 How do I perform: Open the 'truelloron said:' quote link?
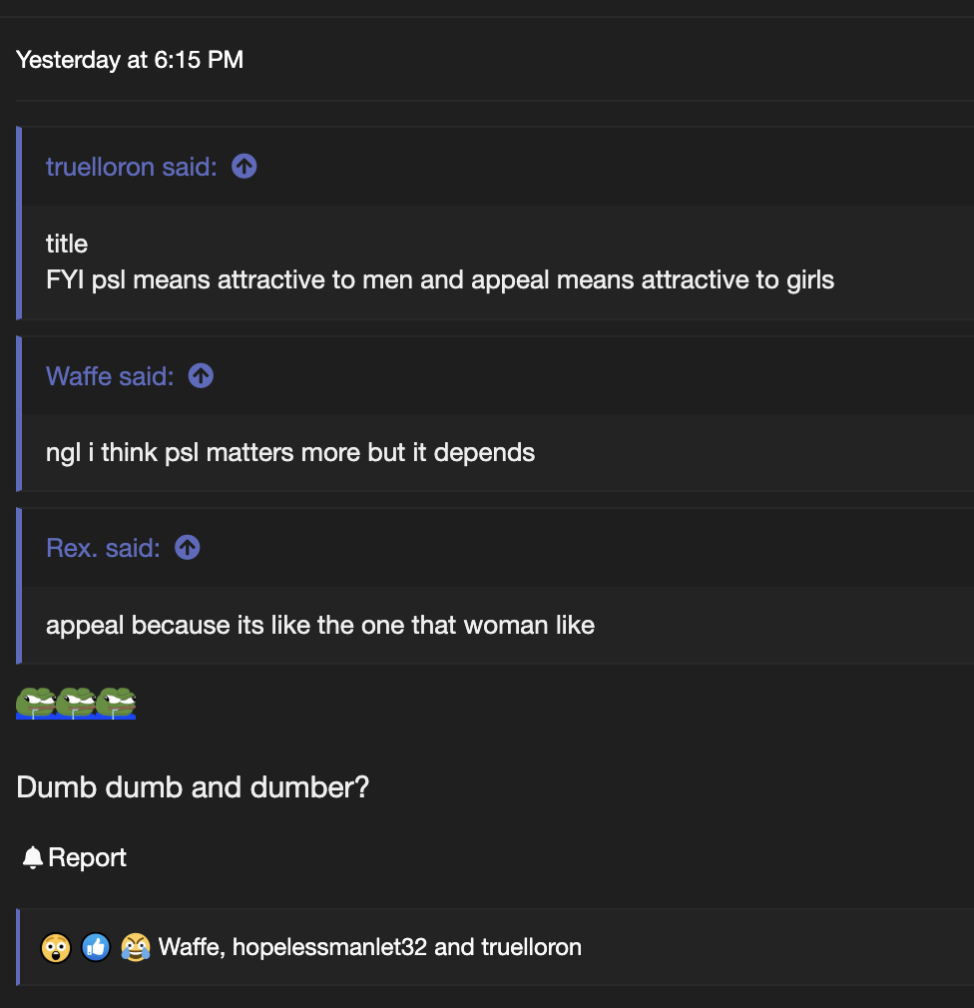click(x=131, y=167)
